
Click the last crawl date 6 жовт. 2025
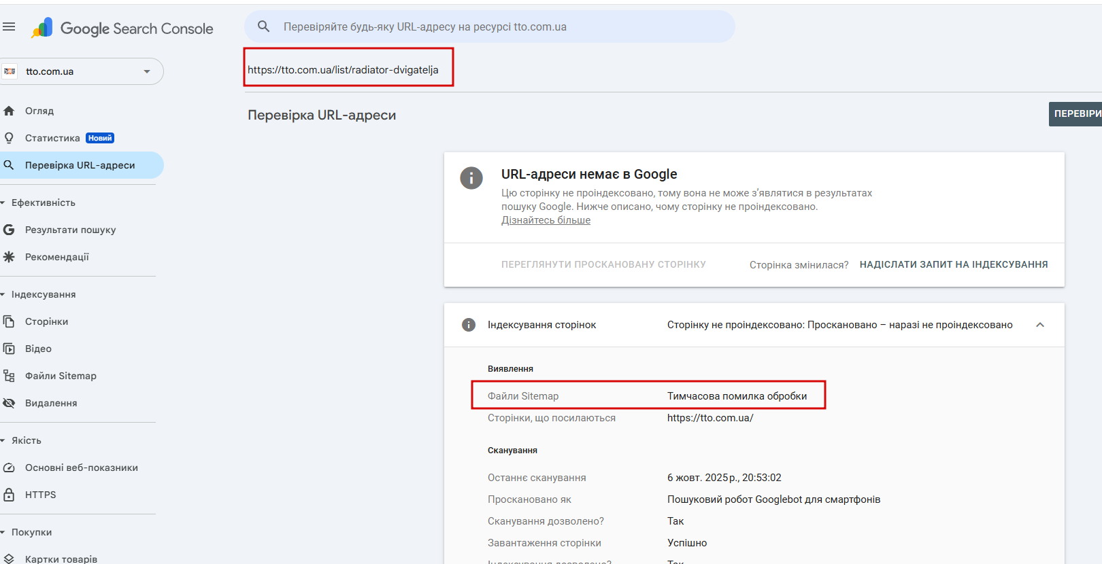tap(724, 478)
